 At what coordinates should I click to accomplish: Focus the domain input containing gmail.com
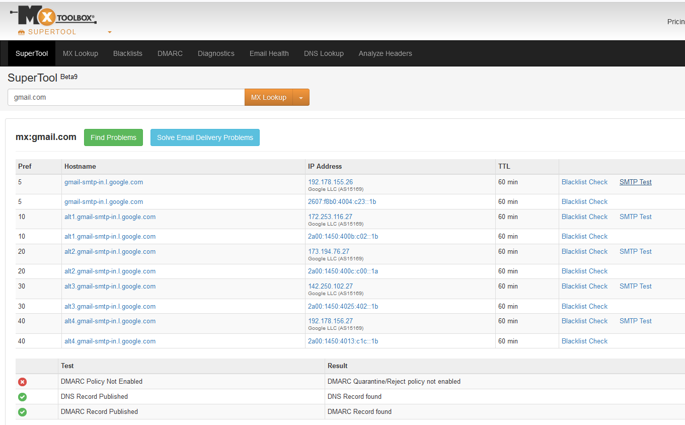coord(126,98)
